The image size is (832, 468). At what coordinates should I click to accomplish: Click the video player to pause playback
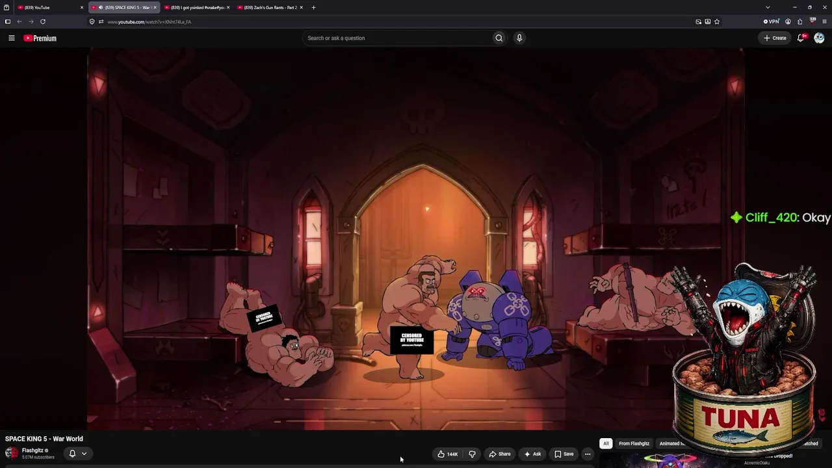pos(416,239)
